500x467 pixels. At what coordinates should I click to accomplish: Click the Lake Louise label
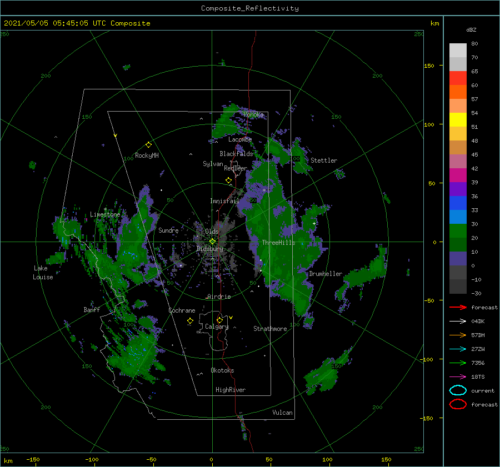tap(43, 273)
